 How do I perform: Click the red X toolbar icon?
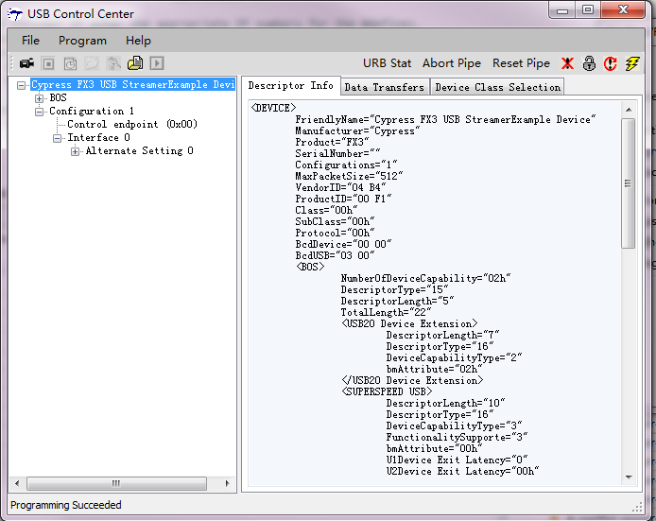[x=568, y=63]
